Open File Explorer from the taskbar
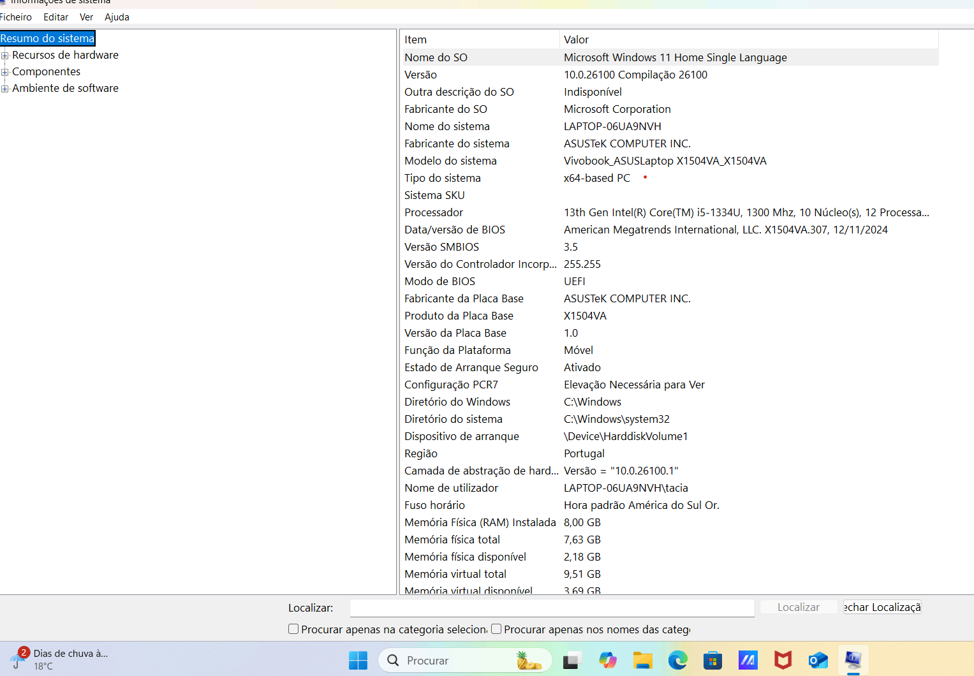Viewport: 974px width, 676px height. click(x=643, y=660)
